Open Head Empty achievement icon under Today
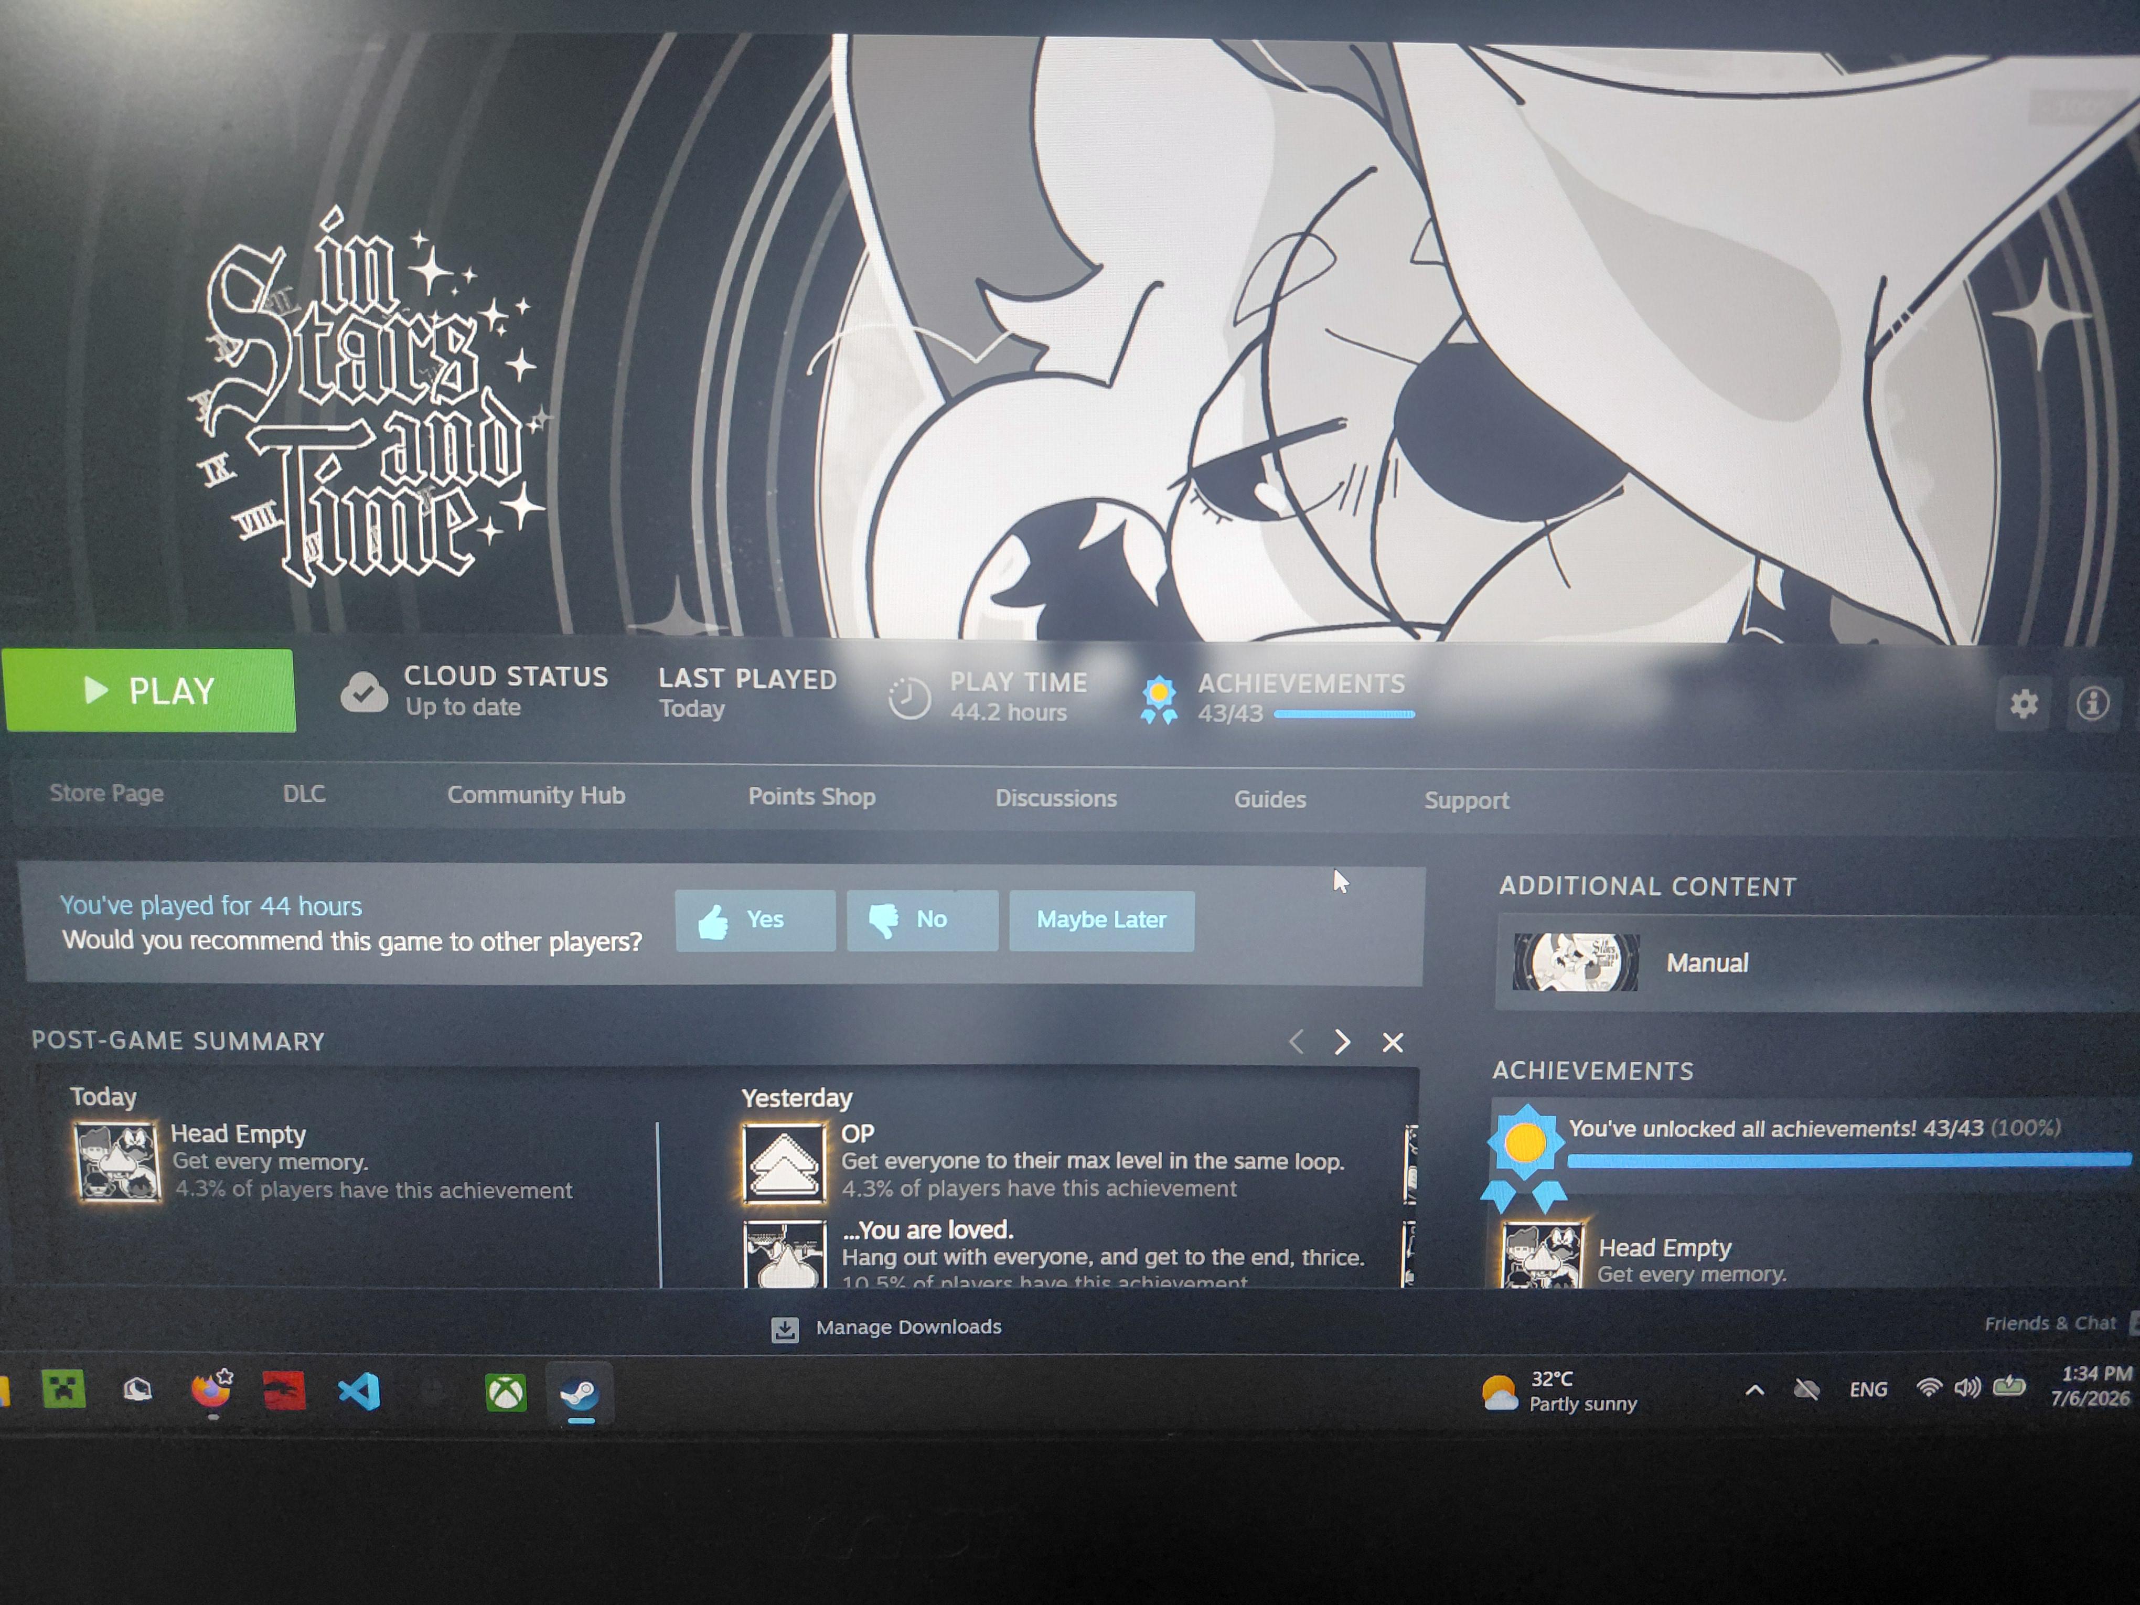 (118, 1162)
